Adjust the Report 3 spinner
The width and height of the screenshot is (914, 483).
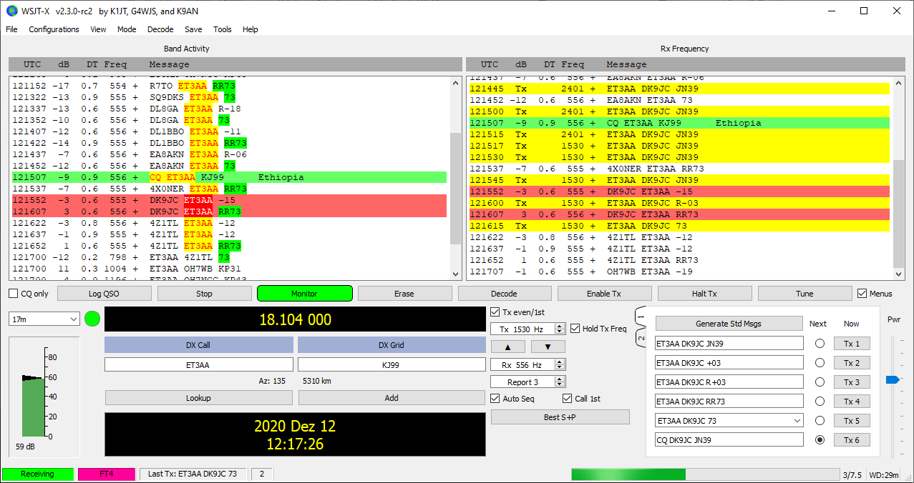click(528, 382)
